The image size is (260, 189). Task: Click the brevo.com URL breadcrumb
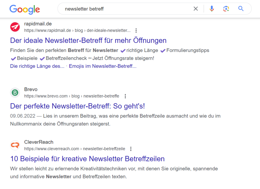72,96
